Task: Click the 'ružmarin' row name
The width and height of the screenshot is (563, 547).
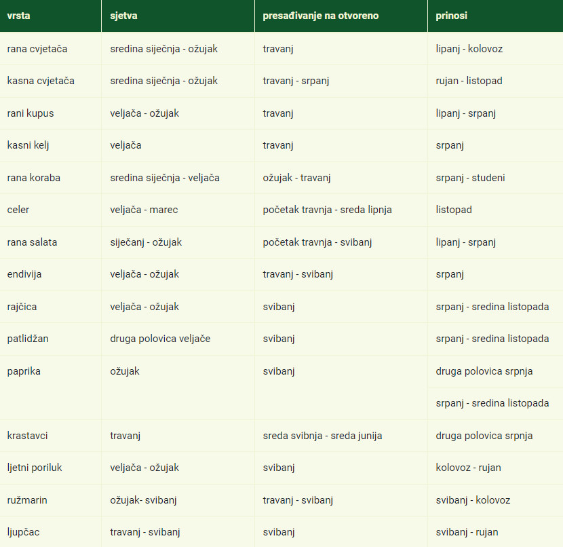Action: pos(27,500)
